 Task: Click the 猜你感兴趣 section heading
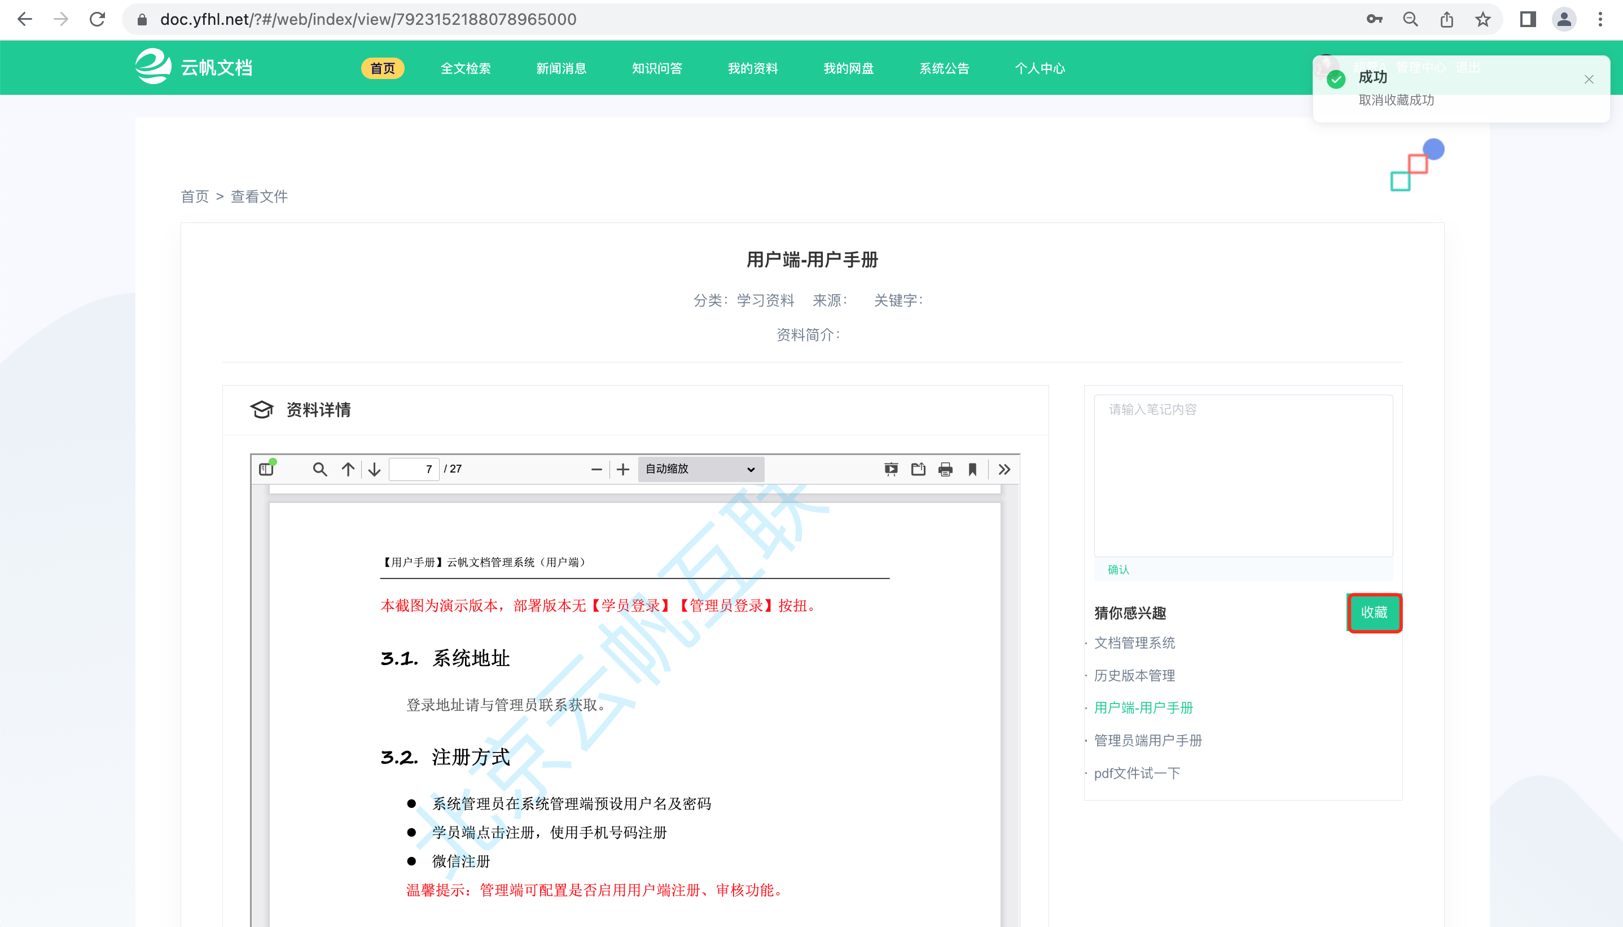(x=1130, y=613)
